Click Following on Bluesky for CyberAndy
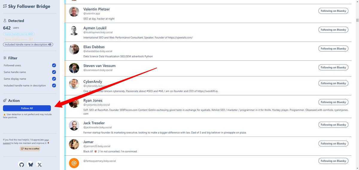 (x=333, y=83)
